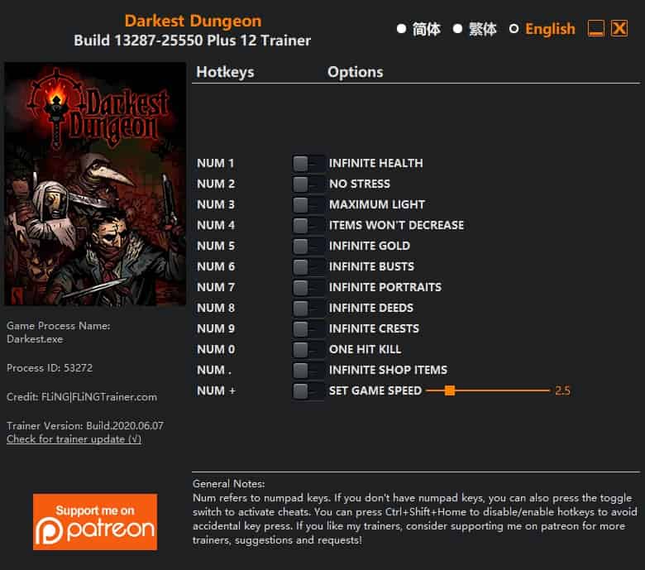Open the Check for trainer update link
Screen dimensions: 645x570
[x=74, y=439]
